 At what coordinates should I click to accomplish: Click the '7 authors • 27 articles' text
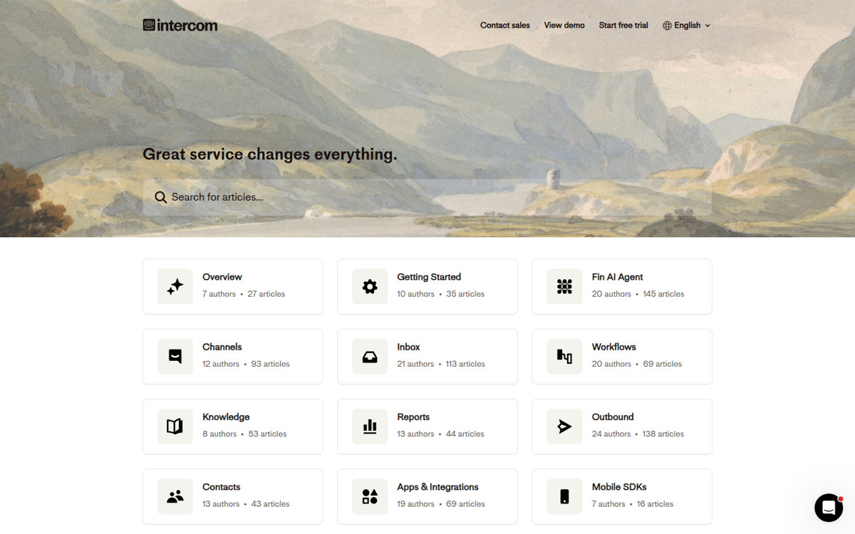pos(244,294)
